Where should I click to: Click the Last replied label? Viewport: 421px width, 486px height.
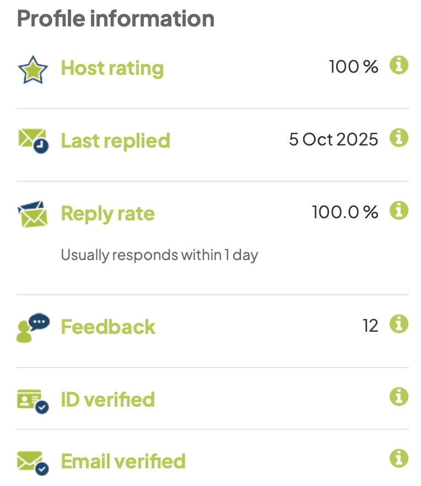115,141
